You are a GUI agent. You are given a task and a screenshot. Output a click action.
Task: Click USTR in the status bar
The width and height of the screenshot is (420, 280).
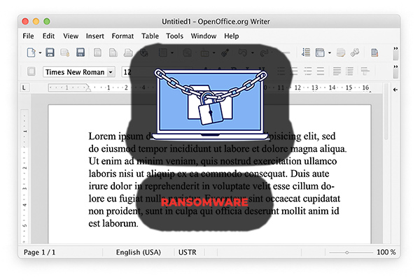tap(187, 252)
